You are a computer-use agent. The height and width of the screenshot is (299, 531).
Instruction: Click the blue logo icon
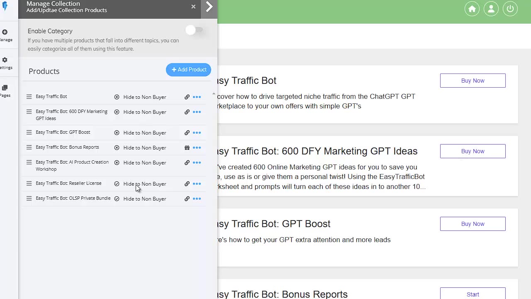pos(5,6)
